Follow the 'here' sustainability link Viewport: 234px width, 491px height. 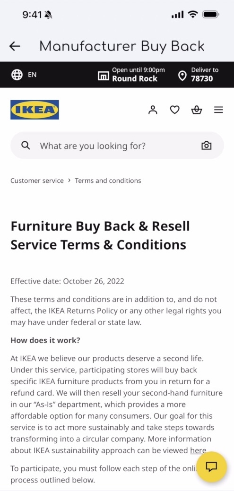[198, 450]
